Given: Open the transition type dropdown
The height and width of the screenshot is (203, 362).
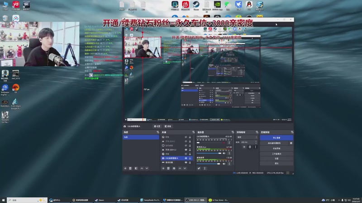Looking at the screenshot, I should (247, 137).
